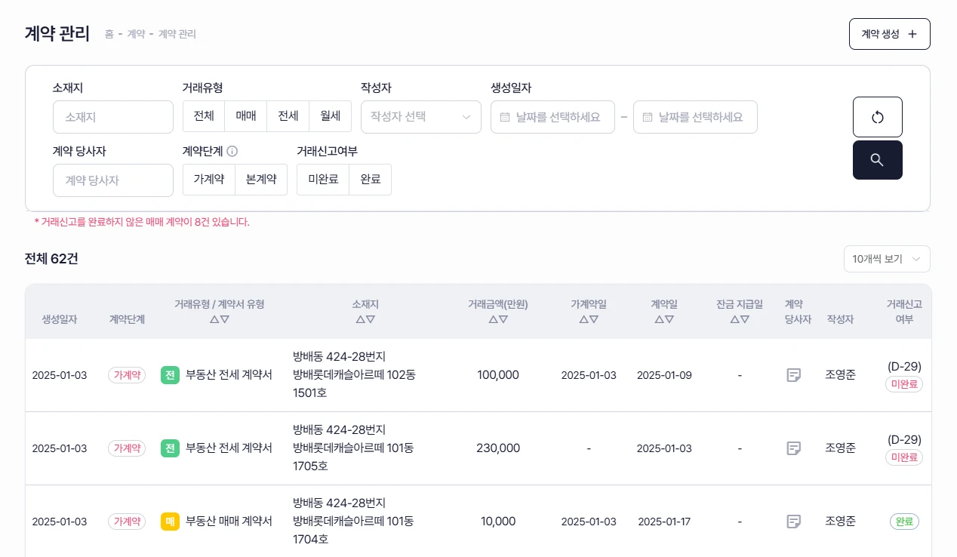Open party note icon for 1704호 row
The width and height of the screenshot is (957, 557).
click(793, 522)
